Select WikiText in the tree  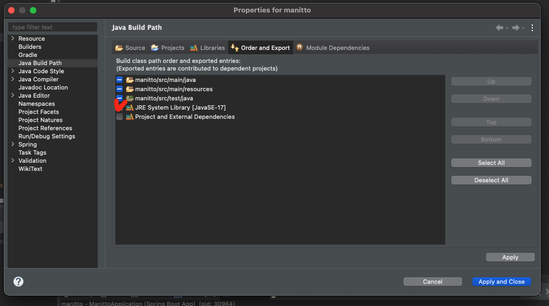coord(30,169)
